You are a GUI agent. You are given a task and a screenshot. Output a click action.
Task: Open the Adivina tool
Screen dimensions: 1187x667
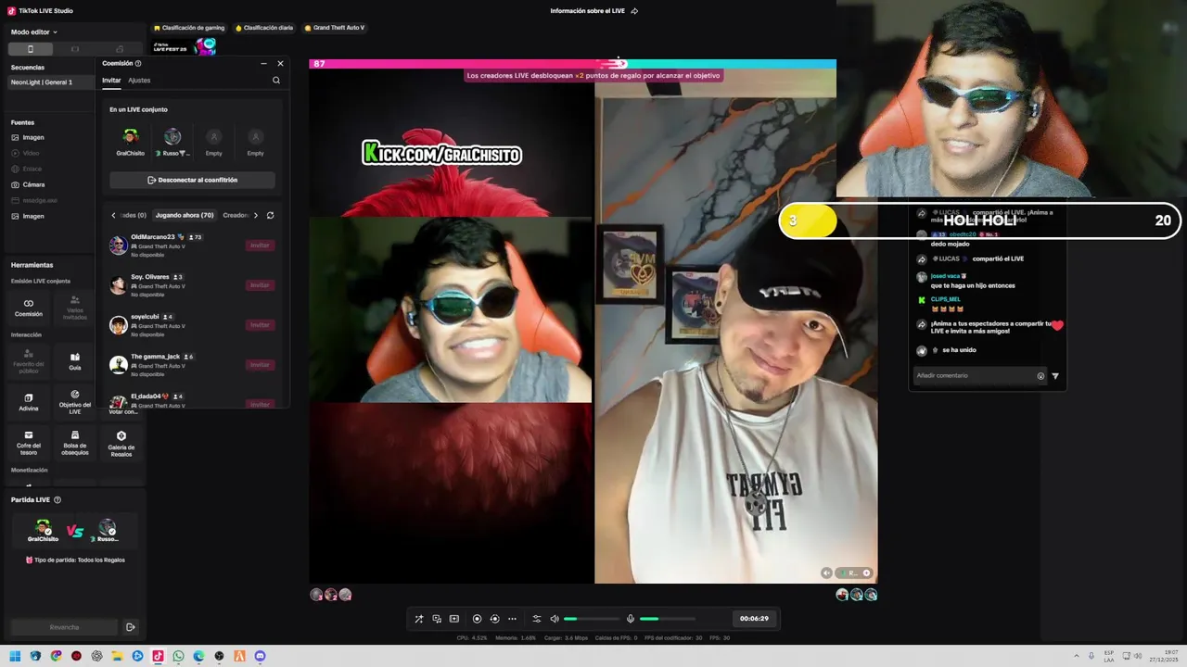[x=29, y=402]
